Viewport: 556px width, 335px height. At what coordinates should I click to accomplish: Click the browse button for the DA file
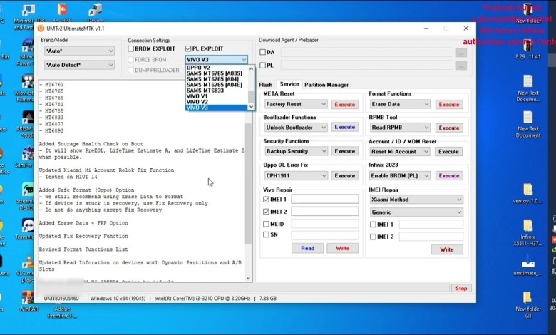[x=461, y=52]
